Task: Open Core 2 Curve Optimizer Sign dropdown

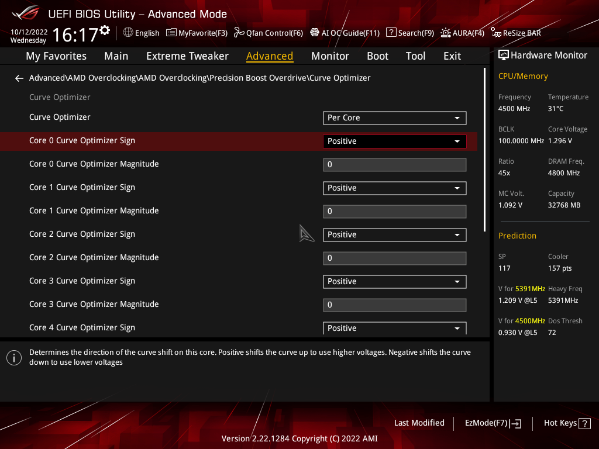Action: 395,235
